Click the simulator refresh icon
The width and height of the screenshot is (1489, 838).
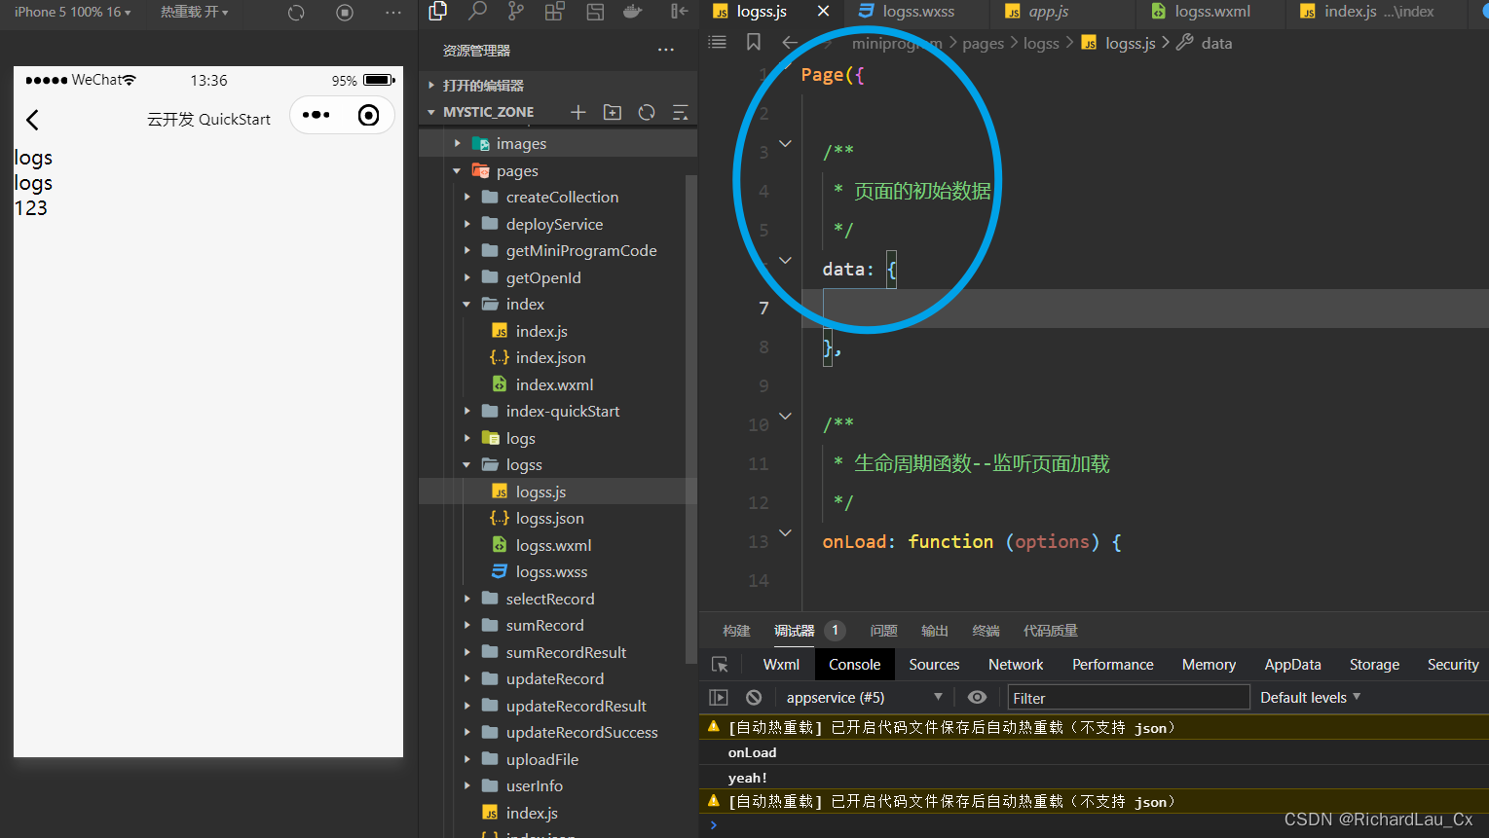tap(297, 13)
